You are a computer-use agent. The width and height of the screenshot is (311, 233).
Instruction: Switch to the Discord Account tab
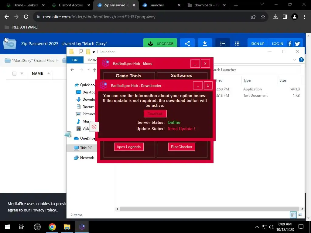[70, 5]
